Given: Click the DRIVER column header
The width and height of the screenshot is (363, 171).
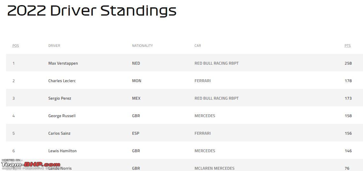Looking at the screenshot, I should [54, 46].
